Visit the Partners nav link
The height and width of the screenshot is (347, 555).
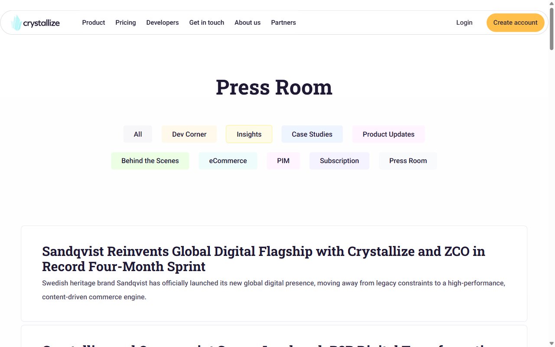pyautogui.click(x=284, y=23)
